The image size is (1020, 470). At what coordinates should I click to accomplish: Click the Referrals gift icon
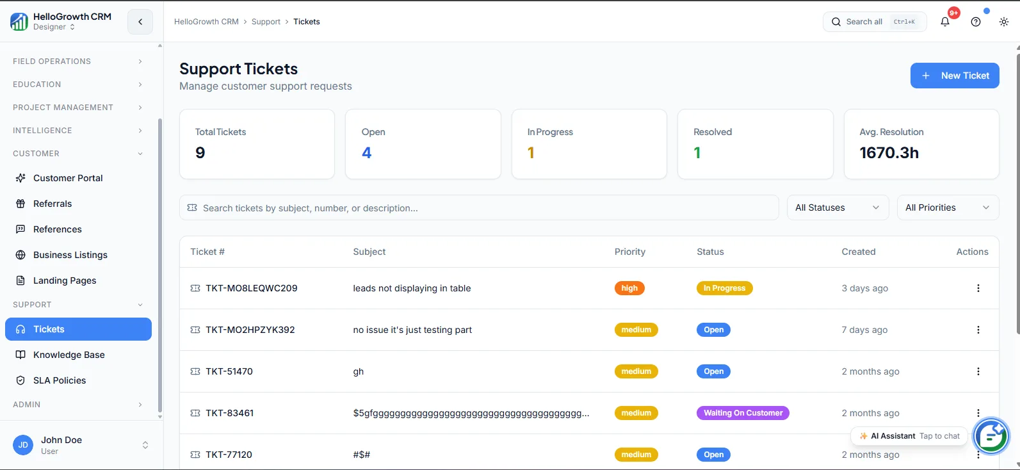pyautogui.click(x=20, y=204)
